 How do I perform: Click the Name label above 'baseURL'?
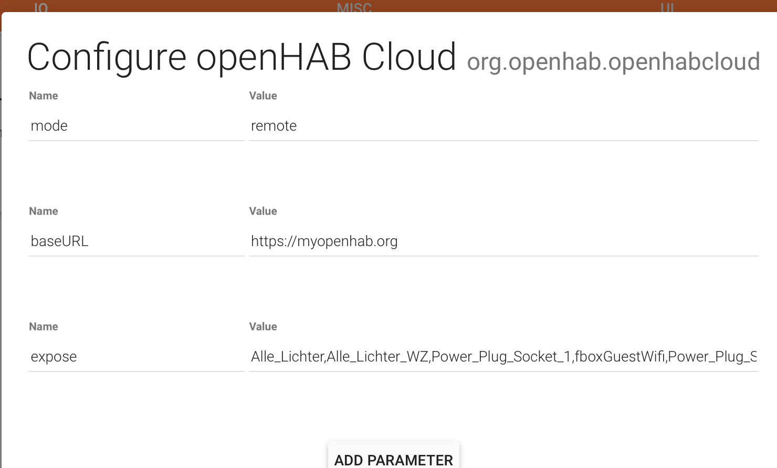44,211
